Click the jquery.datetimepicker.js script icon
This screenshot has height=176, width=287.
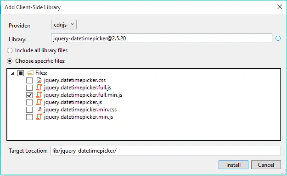(39, 102)
